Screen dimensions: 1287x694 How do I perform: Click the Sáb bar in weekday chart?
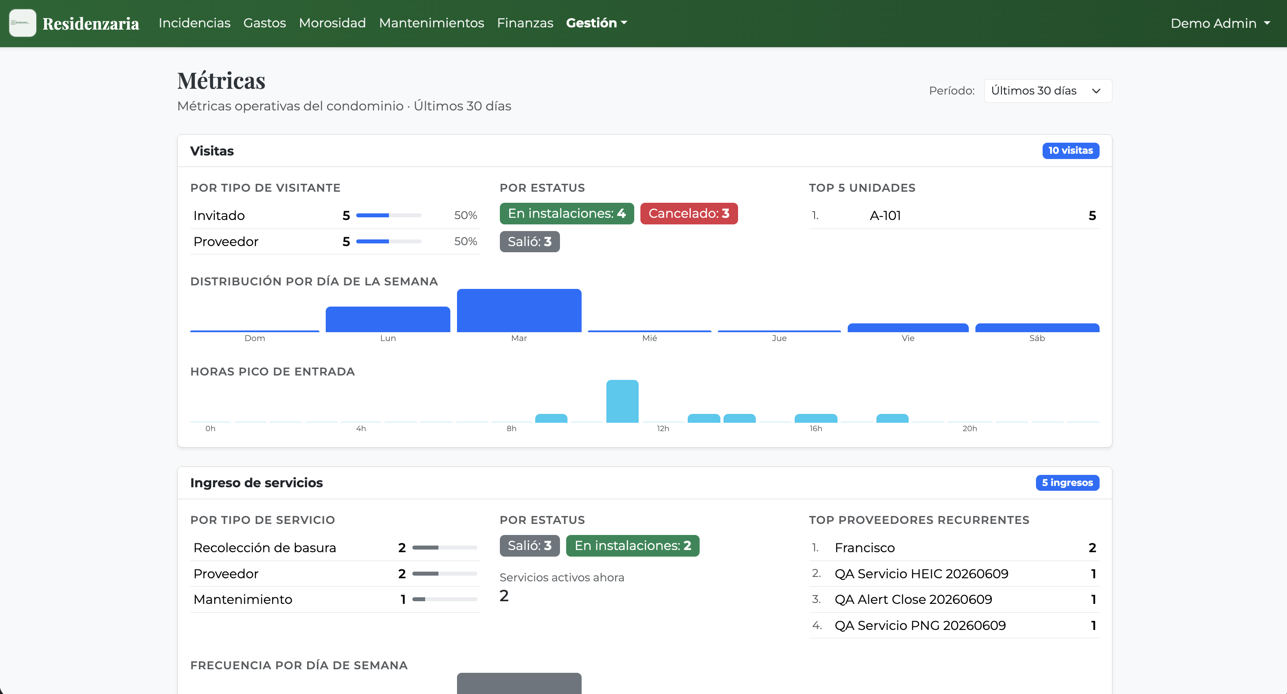click(x=1037, y=328)
